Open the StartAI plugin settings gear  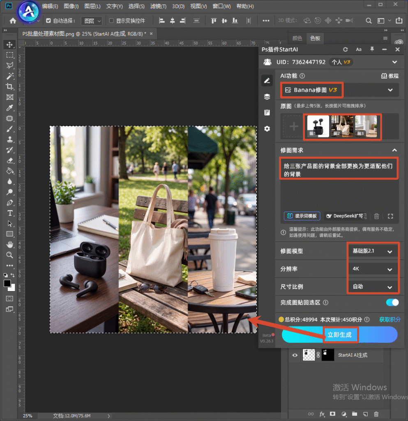click(x=267, y=129)
